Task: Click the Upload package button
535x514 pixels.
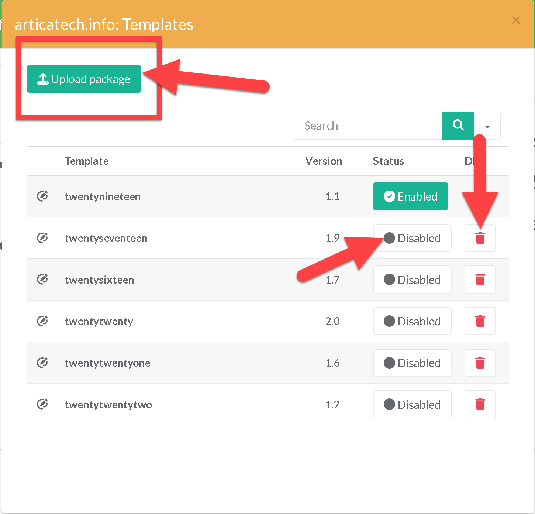Action: pos(84,79)
